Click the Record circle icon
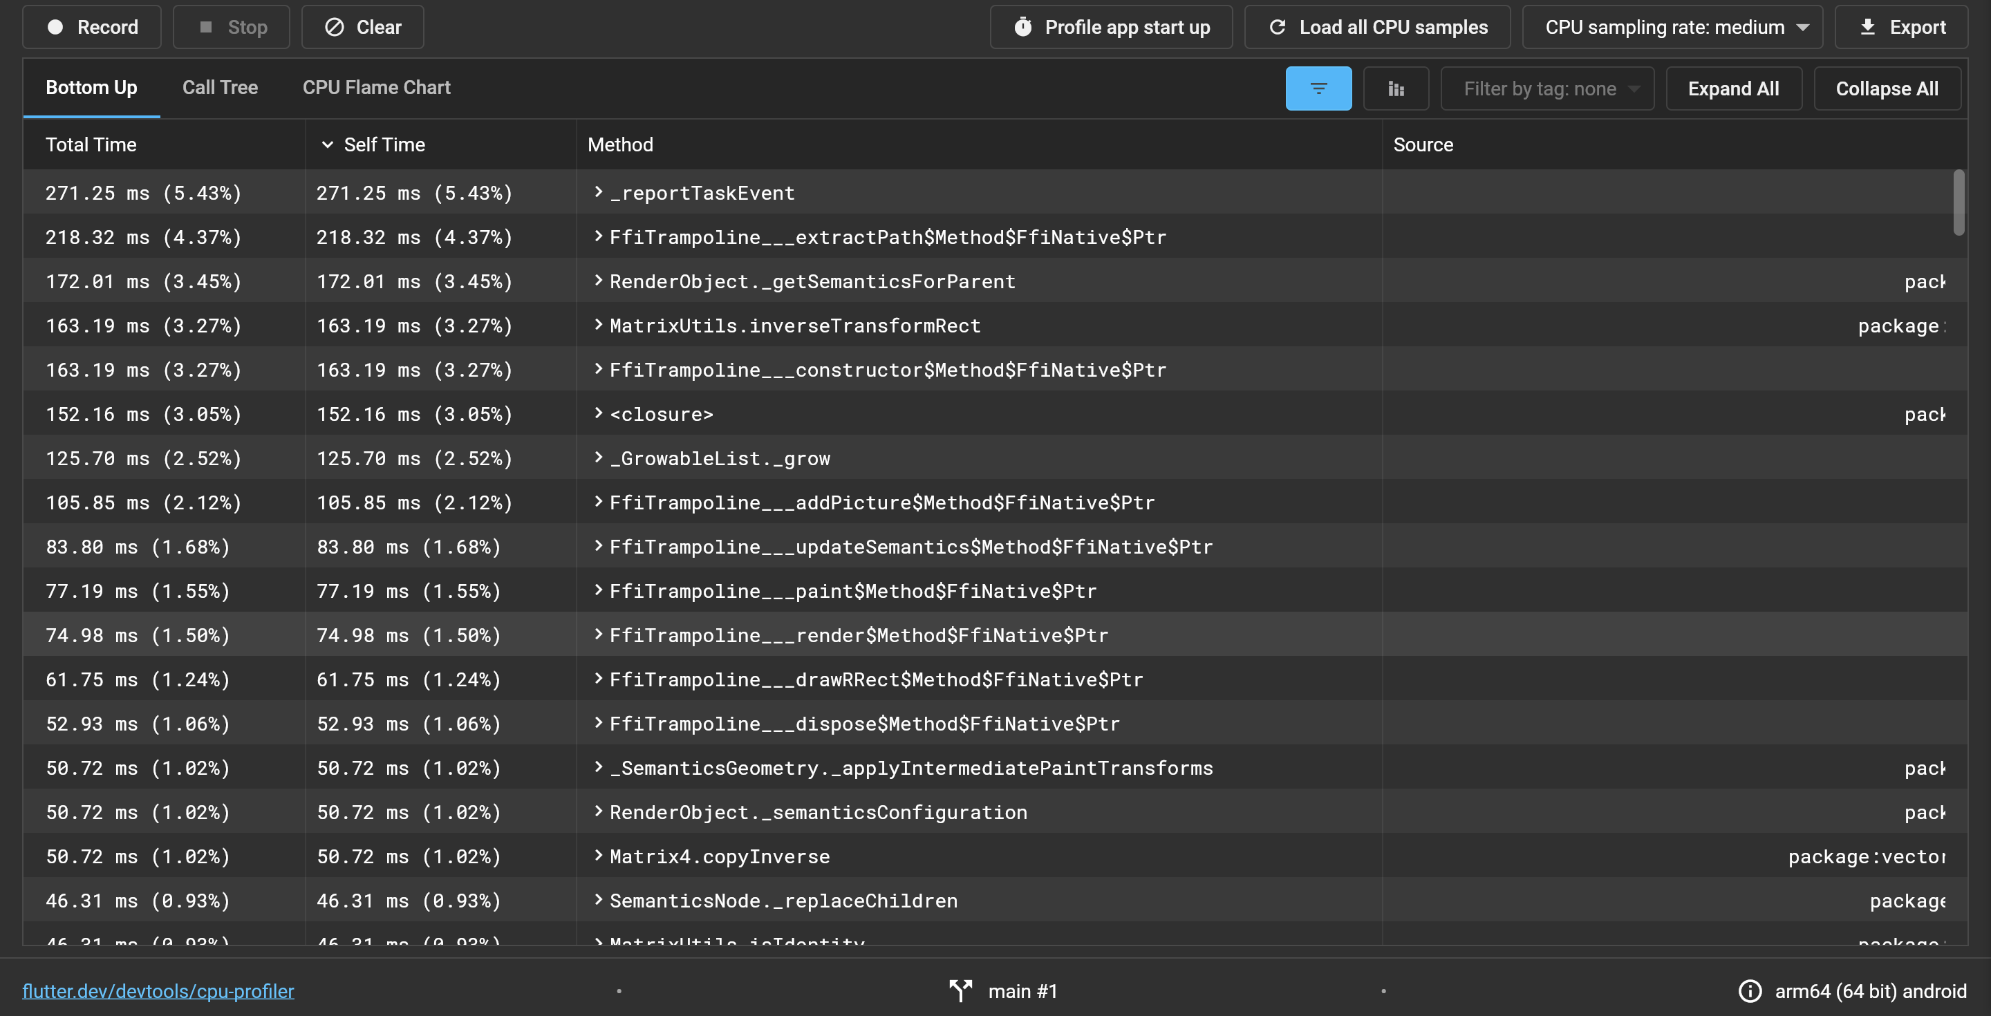The width and height of the screenshot is (1991, 1016). [x=55, y=27]
